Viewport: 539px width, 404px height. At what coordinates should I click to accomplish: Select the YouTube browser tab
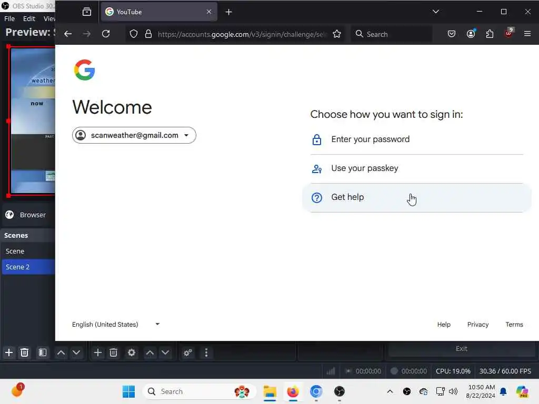pyautogui.click(x=159, y=12)
